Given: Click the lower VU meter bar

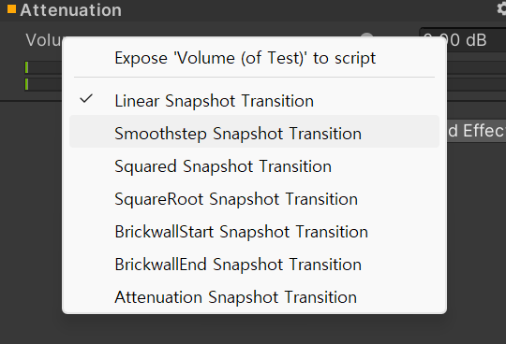Looking at the screenshot, I should 43,84.
